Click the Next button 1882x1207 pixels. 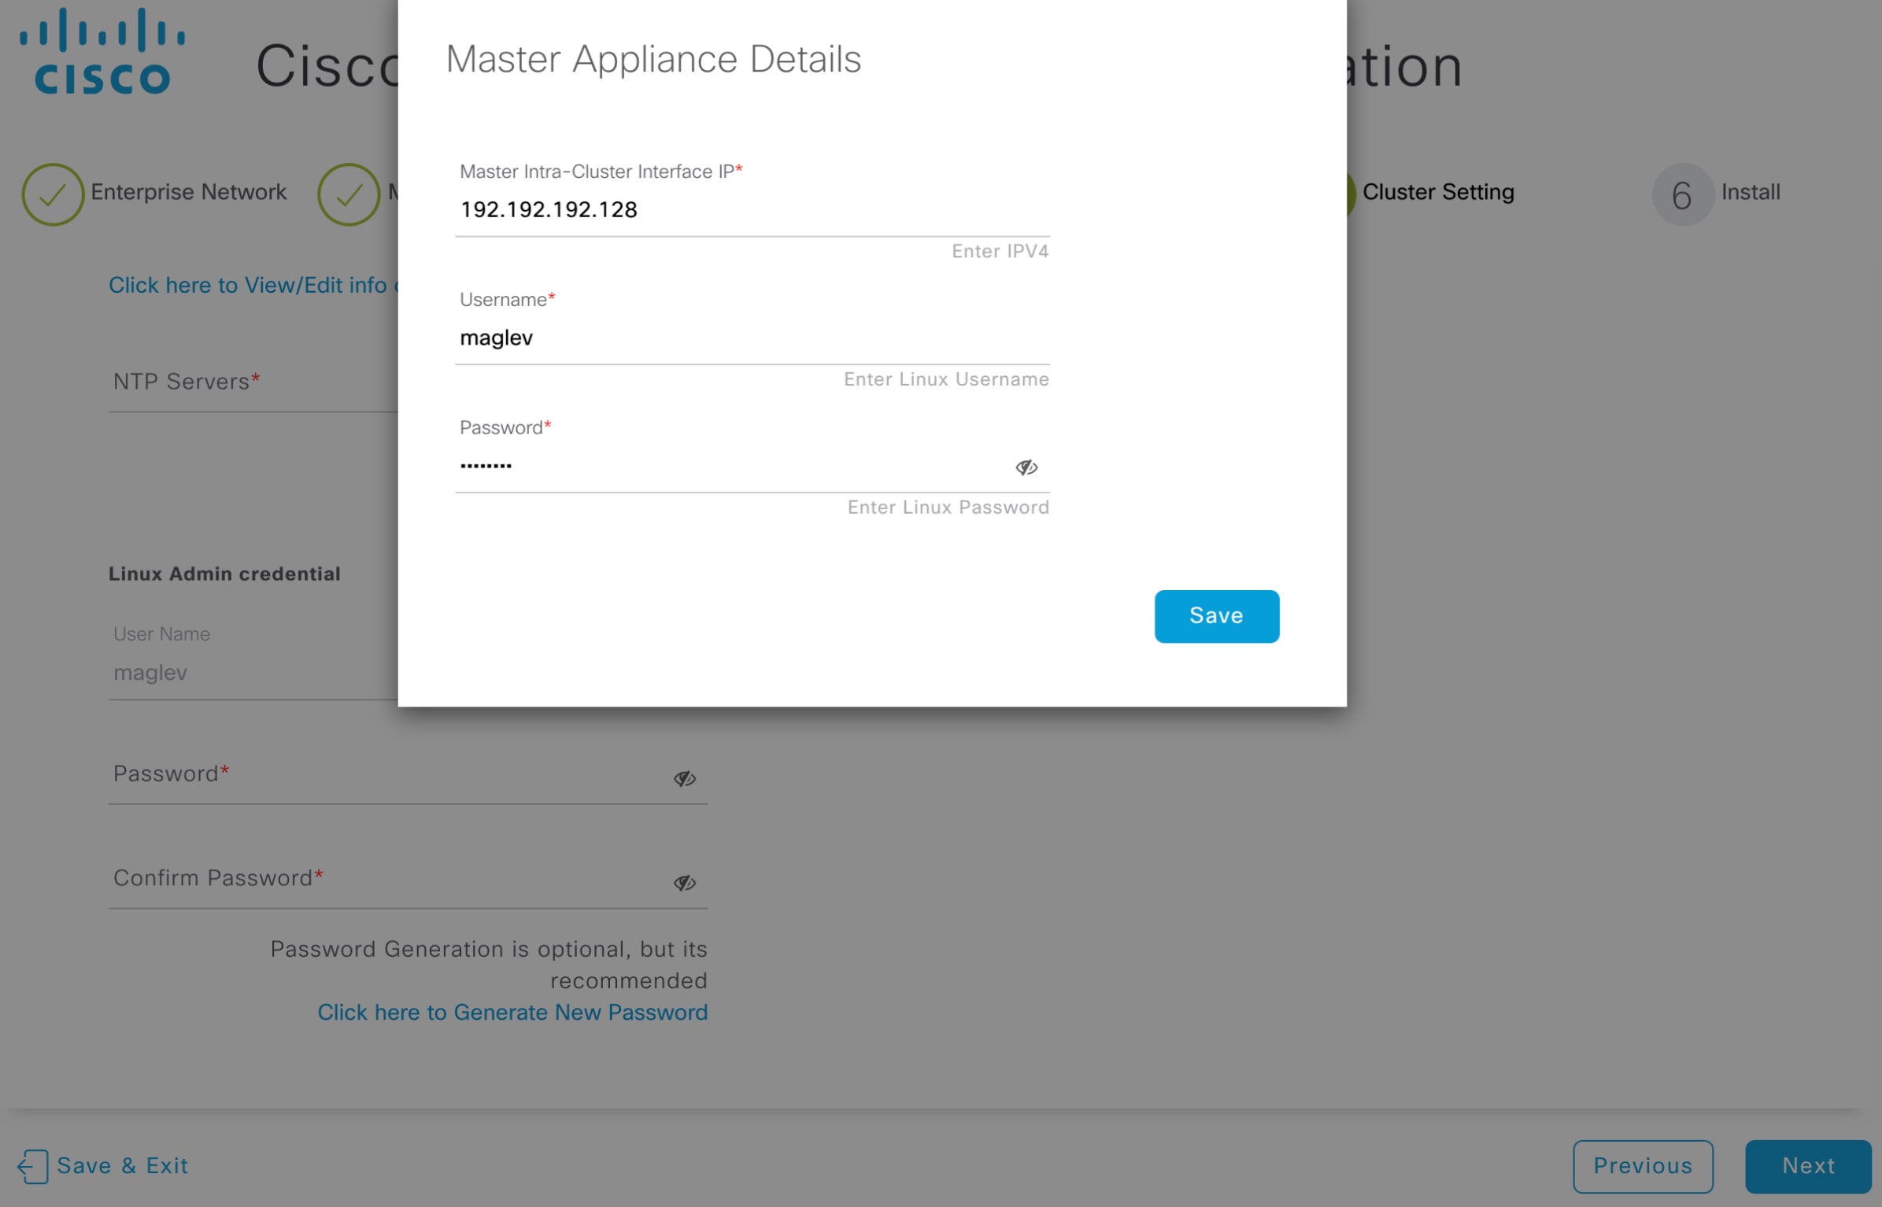click(1807, 1165)
